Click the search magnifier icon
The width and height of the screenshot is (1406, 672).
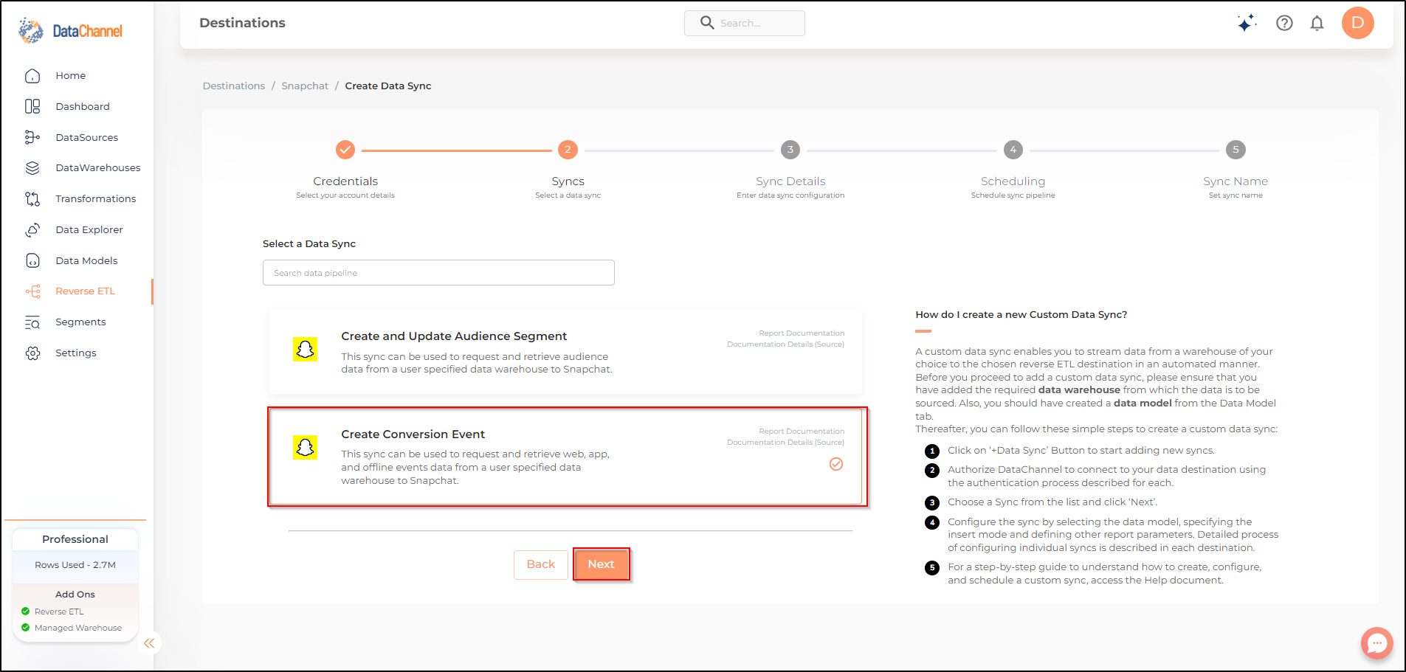707,23
